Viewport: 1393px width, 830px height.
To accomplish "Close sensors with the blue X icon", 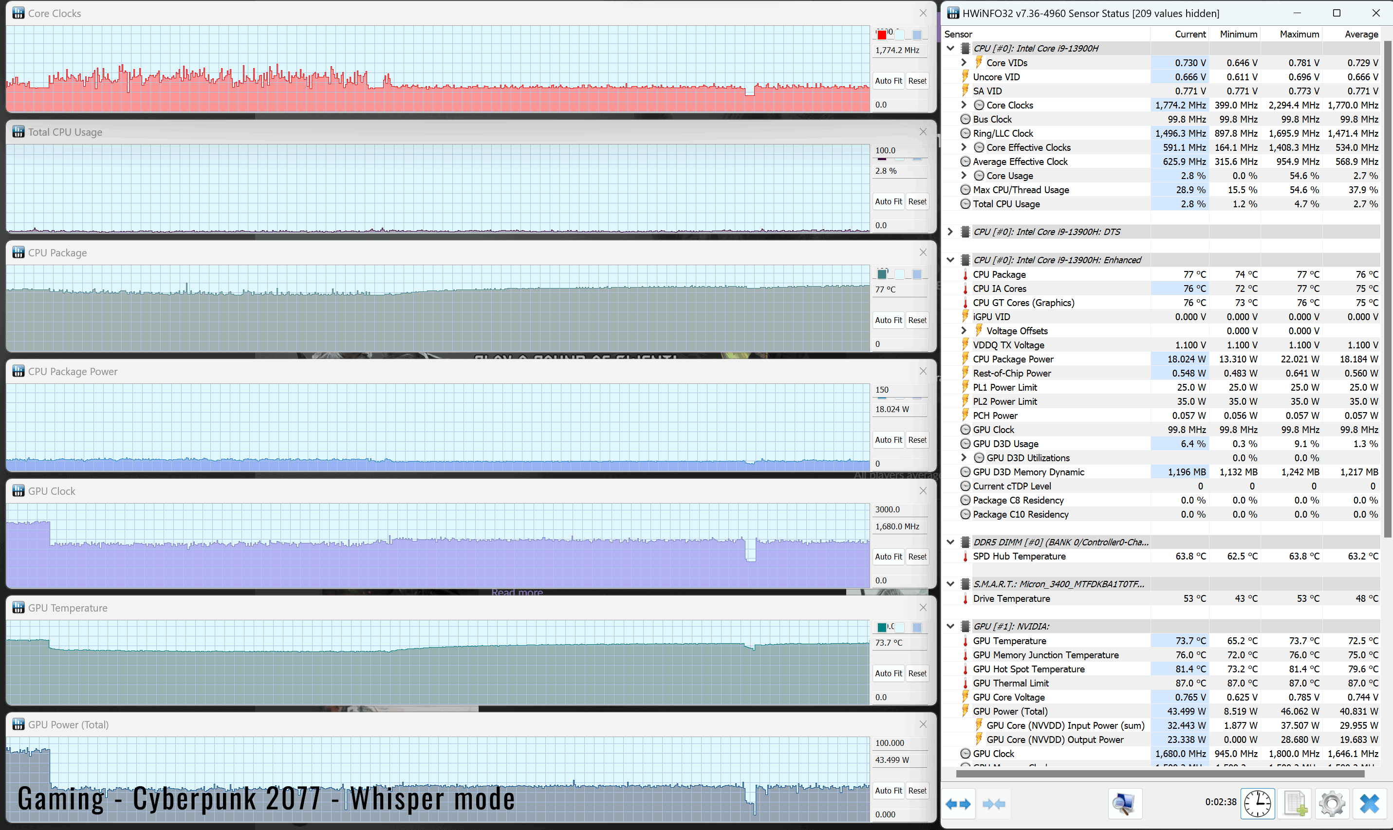I will (1370, 804).
